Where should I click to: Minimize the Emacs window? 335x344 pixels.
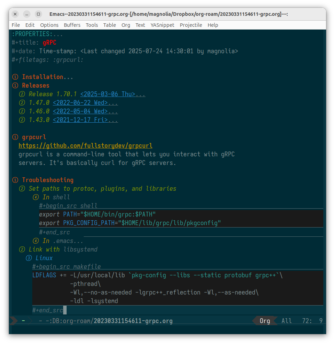(x=27, y=14)
